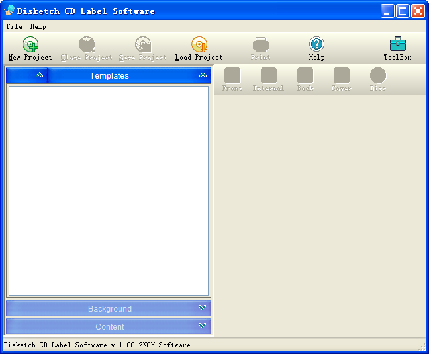The height and width of the screenshot is (354, 429).
Task: Expand the Content panel
Action: pyautogui.click(x=109, y=326)
